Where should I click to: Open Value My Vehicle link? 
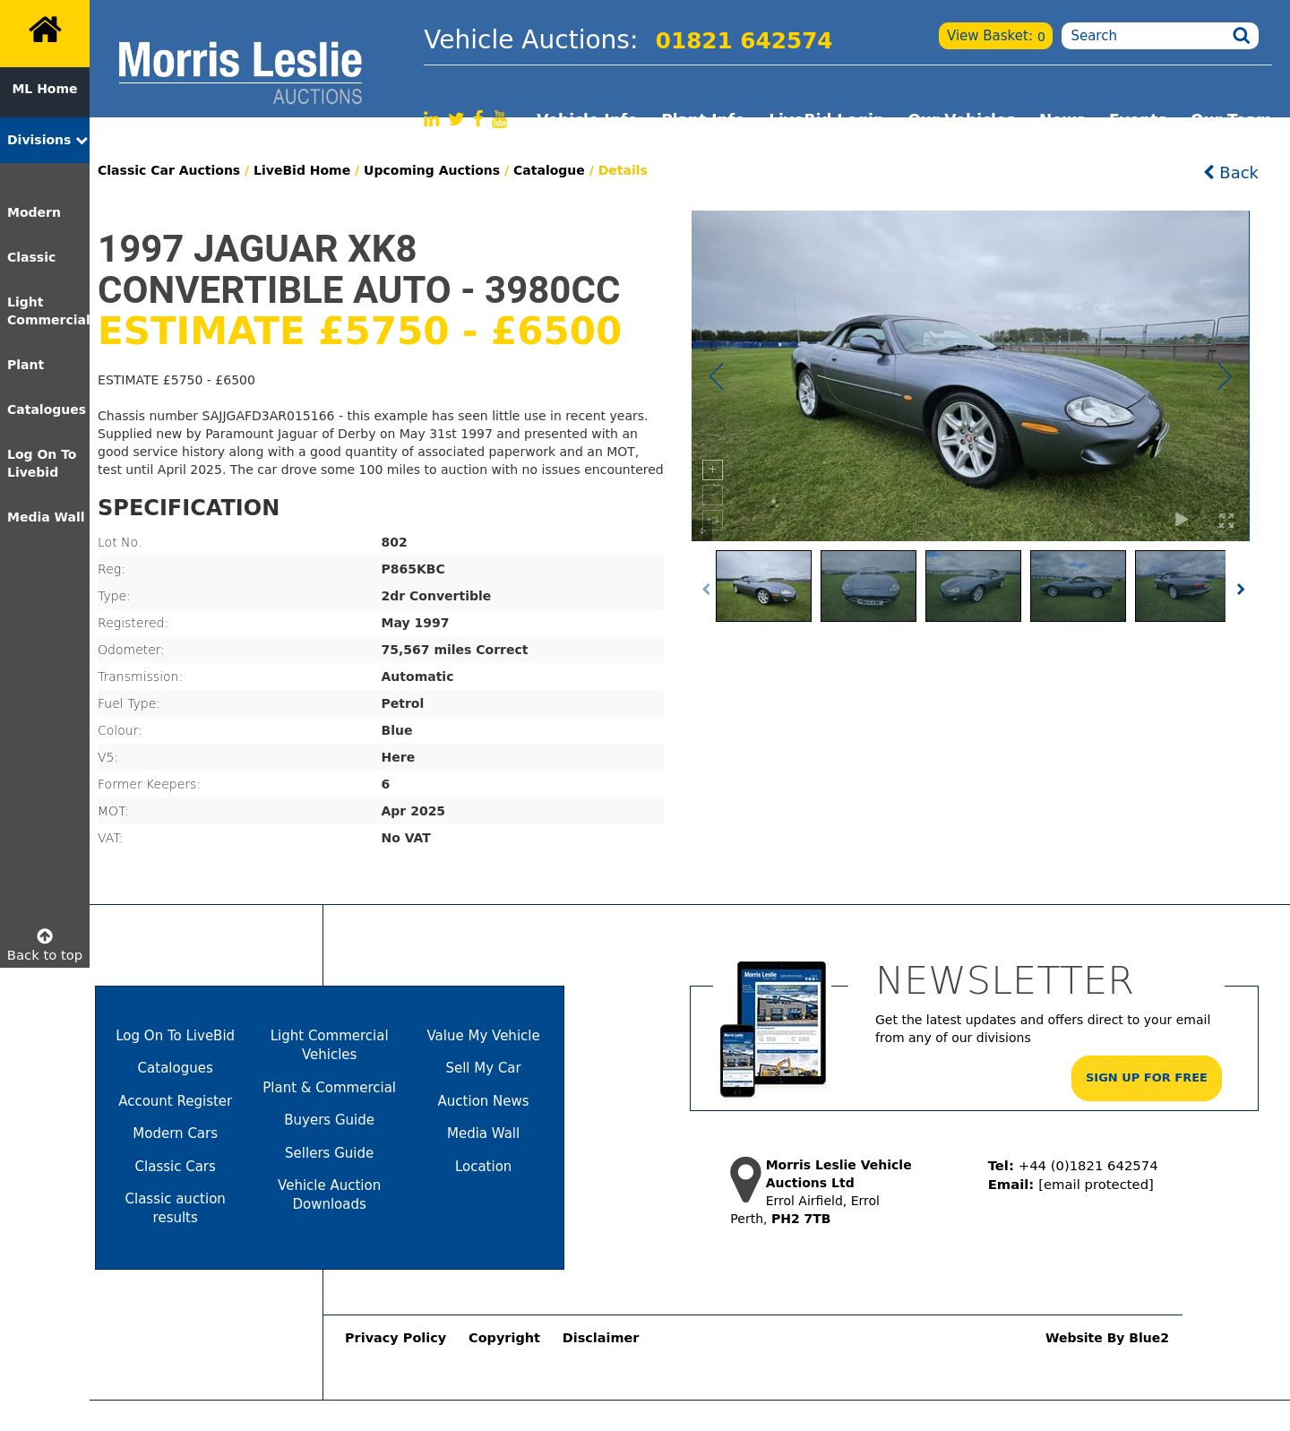(x=484, y=1036)
